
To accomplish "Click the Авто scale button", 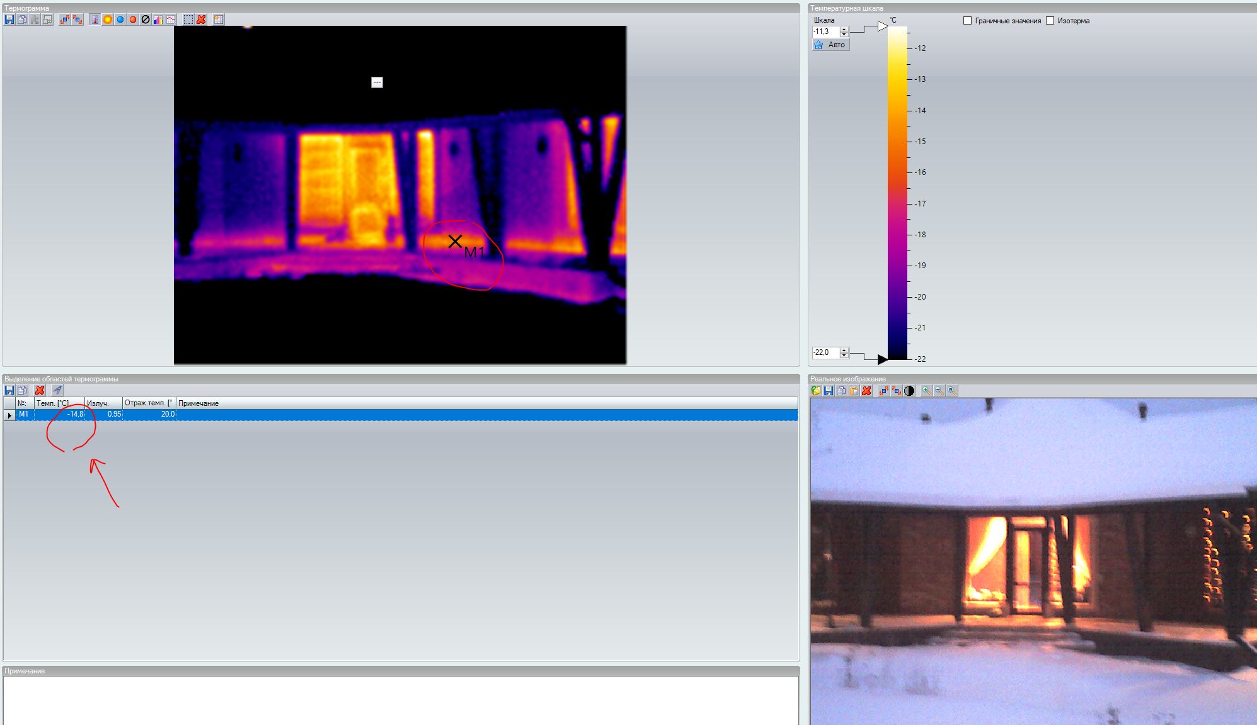I will [x=830, y=45].
